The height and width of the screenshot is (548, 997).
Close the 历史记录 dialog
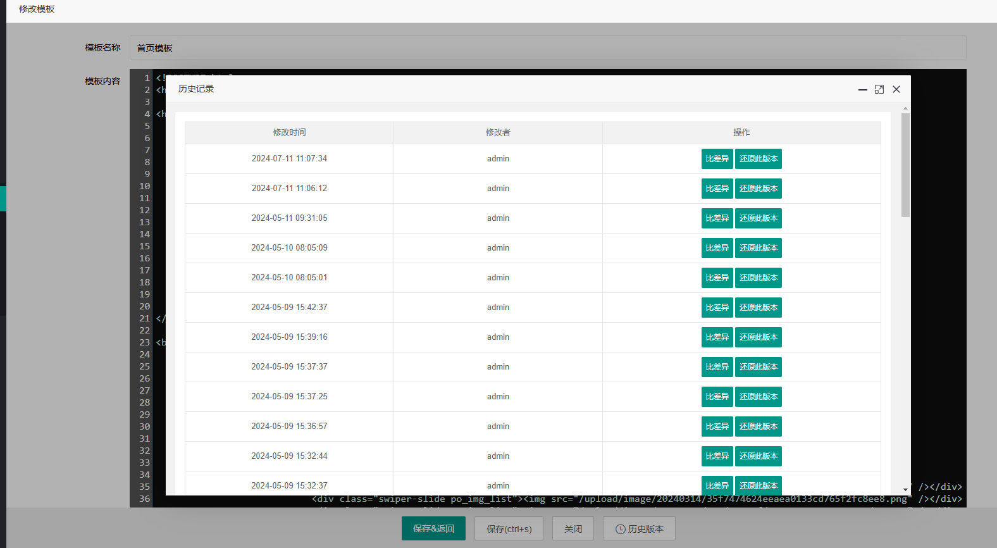(896, 90)
